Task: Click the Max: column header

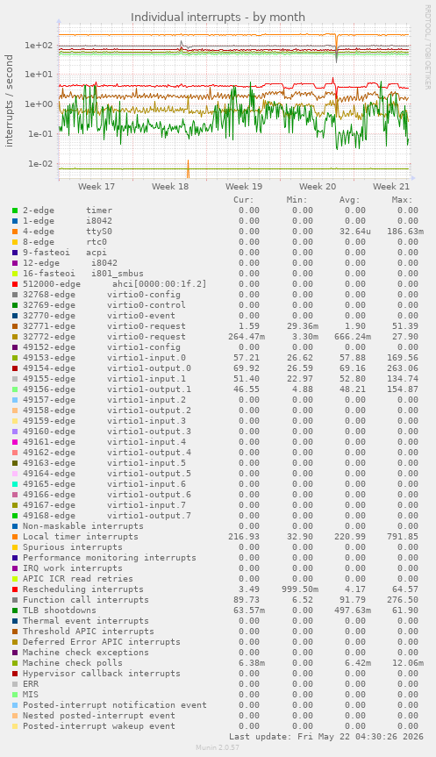Action: click(402, 200)
